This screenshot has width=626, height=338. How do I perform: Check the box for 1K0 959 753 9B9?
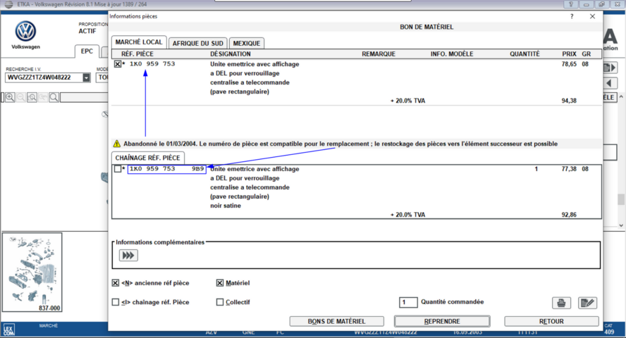coord(117,169)
